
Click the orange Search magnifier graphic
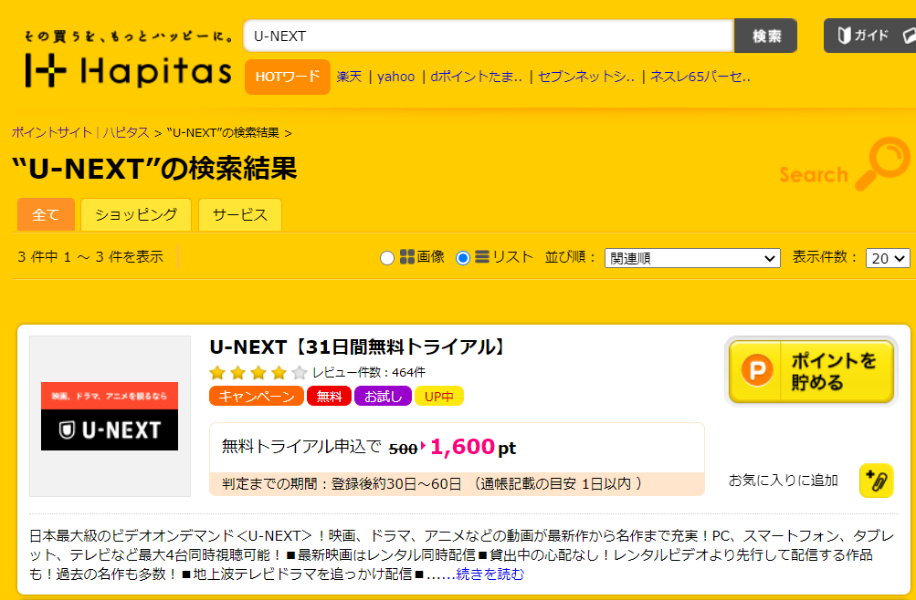[x=844, y=164]
